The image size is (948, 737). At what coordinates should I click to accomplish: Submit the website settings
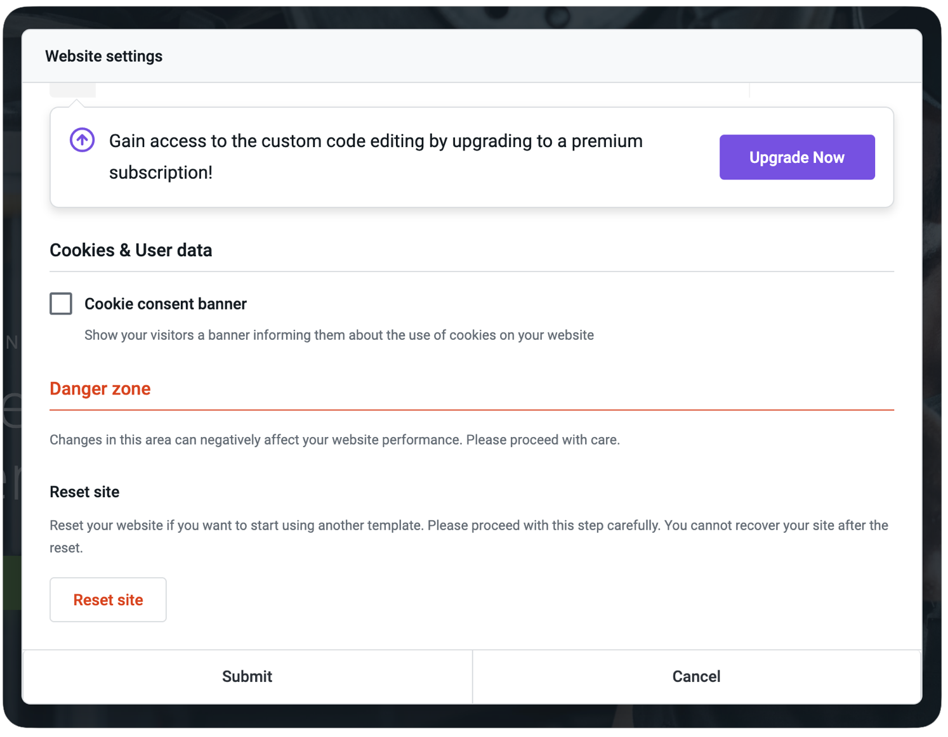(247, 677)
